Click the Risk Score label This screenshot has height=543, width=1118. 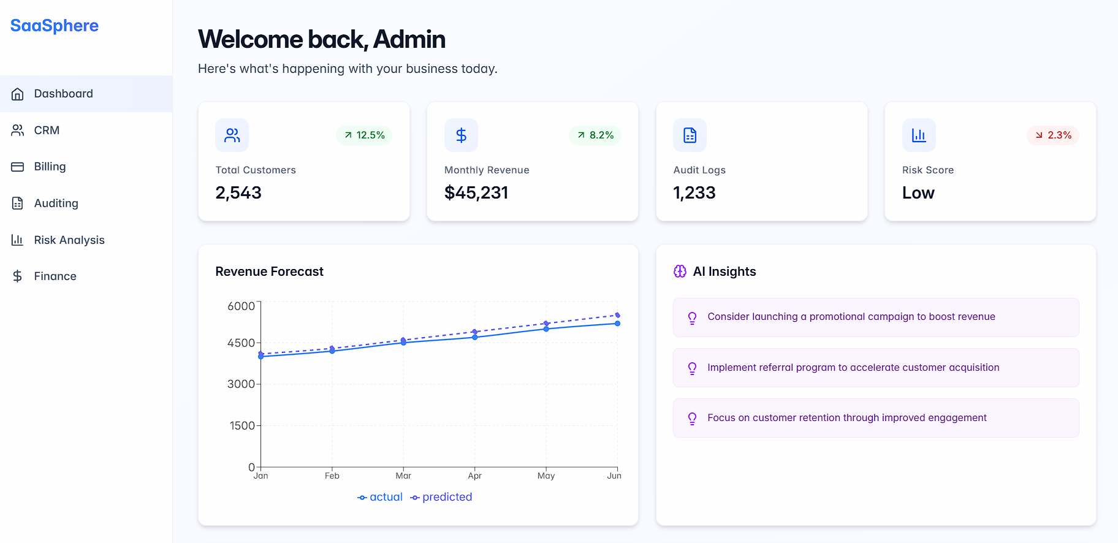[x=928, y=170]
